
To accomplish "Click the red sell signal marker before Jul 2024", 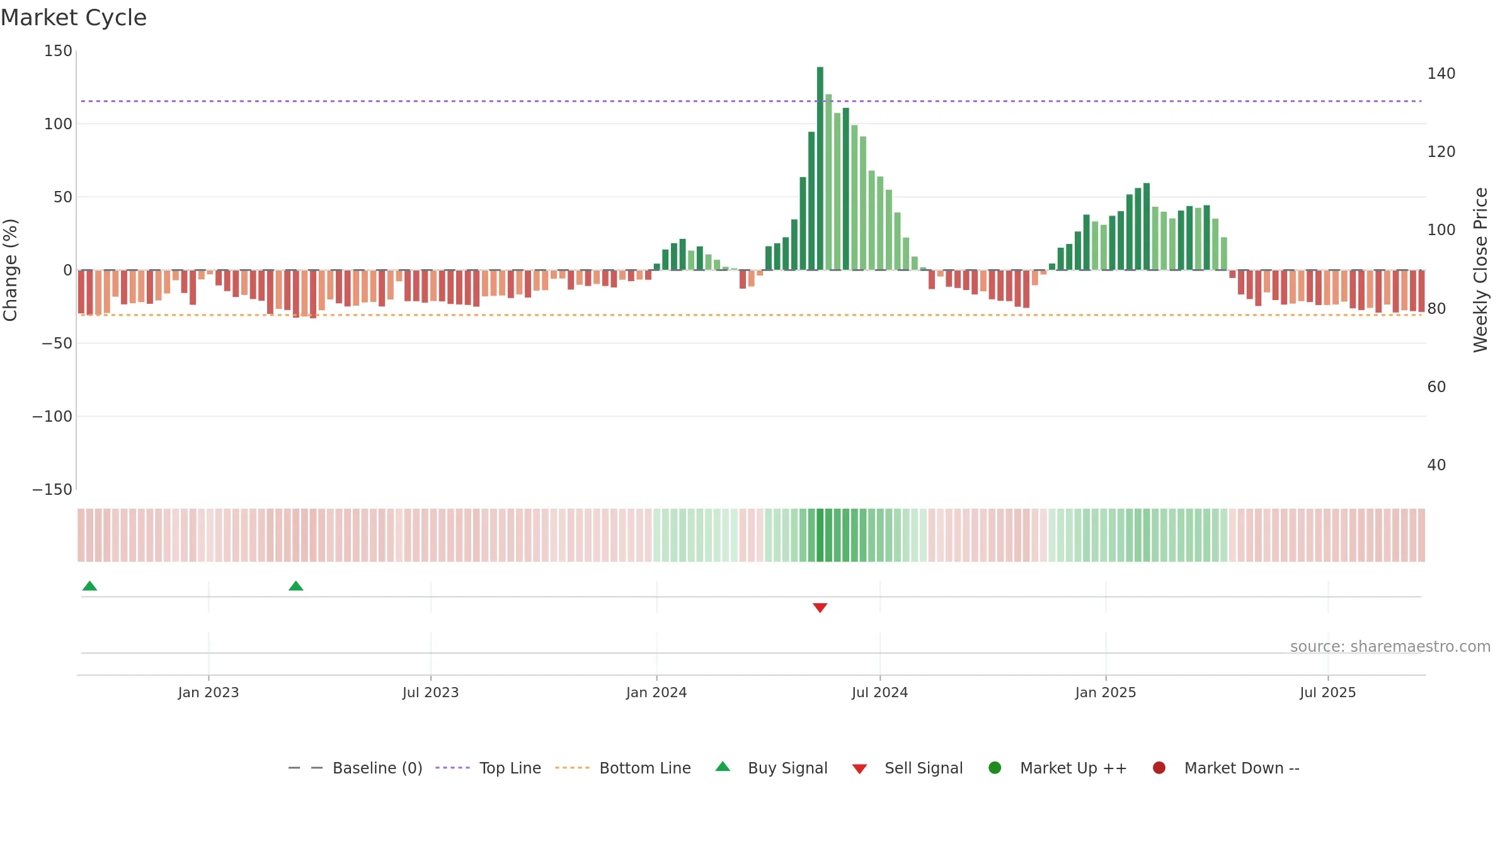I will pos(820,608).
